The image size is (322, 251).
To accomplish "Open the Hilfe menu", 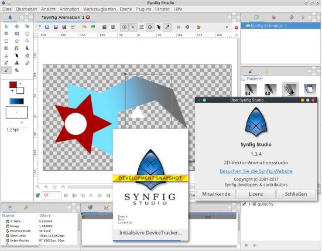I will point(178,9).
